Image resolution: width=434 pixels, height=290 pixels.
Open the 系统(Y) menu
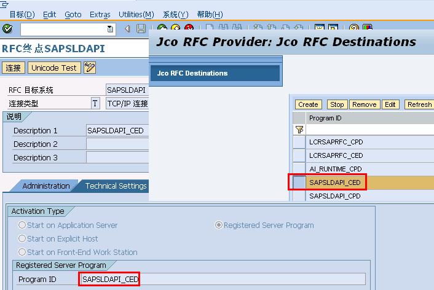(x=175, y=14)
